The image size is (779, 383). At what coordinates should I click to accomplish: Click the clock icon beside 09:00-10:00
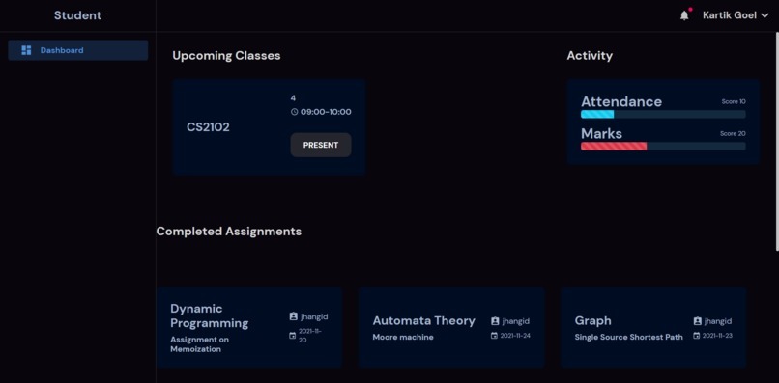click(x=294, y=112)
